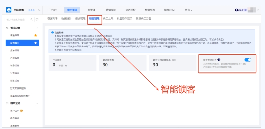The height and width of the screenshot is (129, 265).
Task: Switch to the 数据统计 tab
Action: [x=66, y=19]
